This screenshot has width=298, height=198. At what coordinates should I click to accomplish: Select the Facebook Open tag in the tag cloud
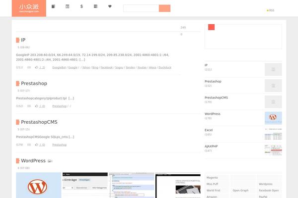269,191
